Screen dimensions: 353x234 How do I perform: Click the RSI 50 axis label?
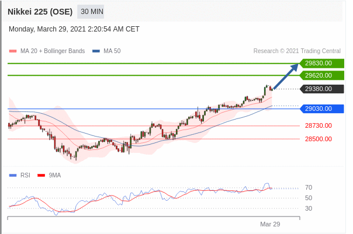pyautogui.click(x=309, y=198)
